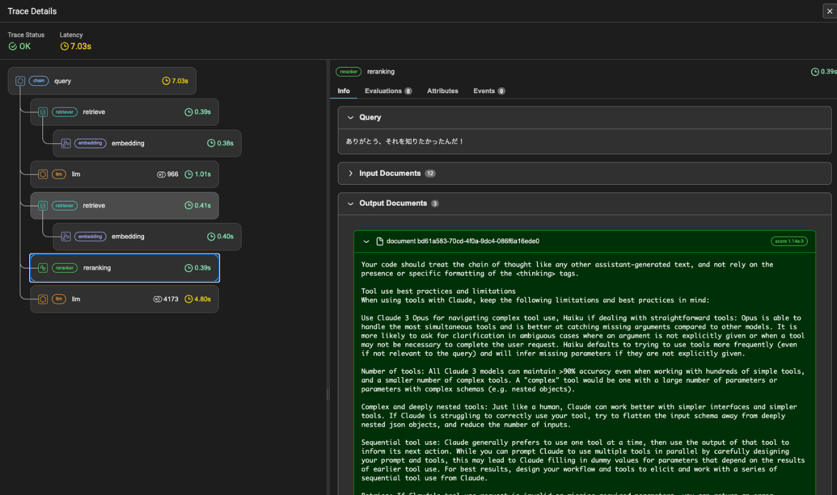
Task: Click the first retrieve span's retriever icon
Action: coord(42,112)
